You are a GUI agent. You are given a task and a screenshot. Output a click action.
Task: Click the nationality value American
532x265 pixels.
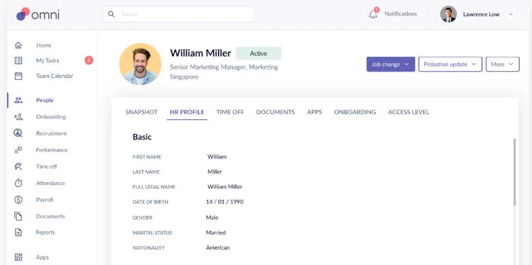click(218, 248)
